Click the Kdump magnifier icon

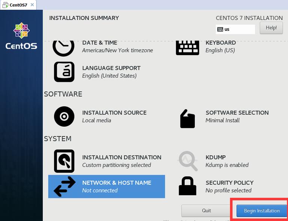(188, 161)
